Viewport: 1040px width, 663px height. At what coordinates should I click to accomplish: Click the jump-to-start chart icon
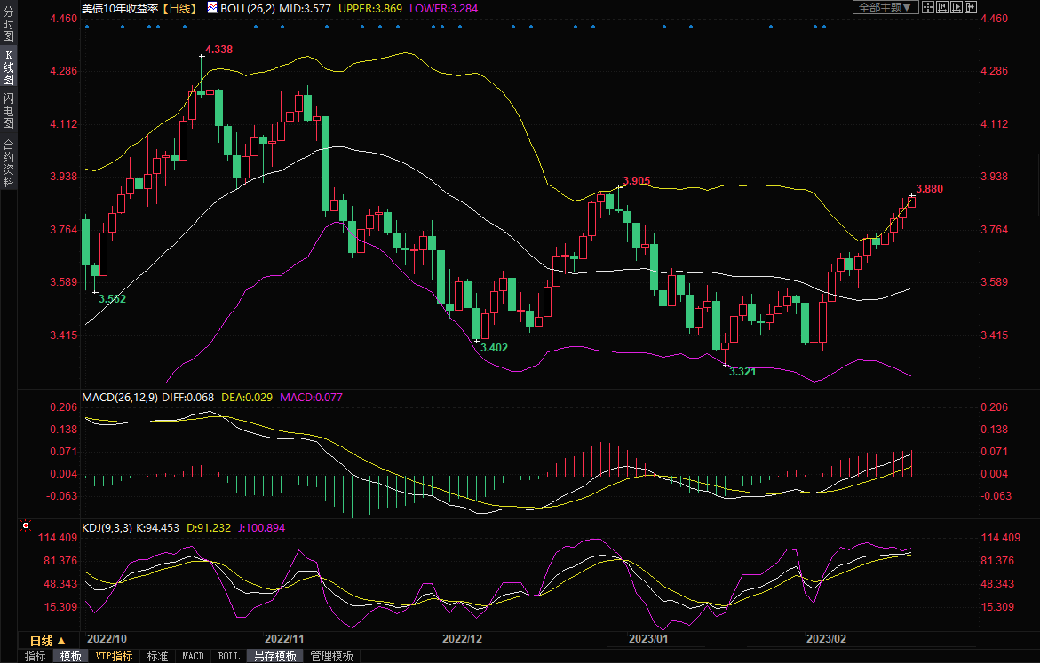pos(942,7)
